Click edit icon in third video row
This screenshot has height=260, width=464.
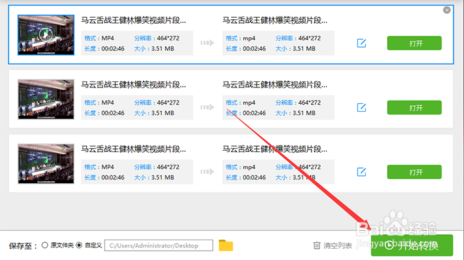point(361,172)
